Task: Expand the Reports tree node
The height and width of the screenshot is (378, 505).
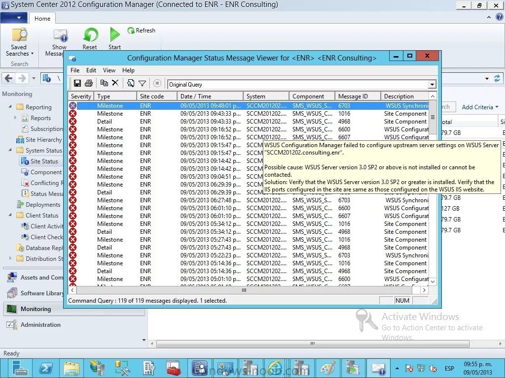Action: (x=15, y=118)
